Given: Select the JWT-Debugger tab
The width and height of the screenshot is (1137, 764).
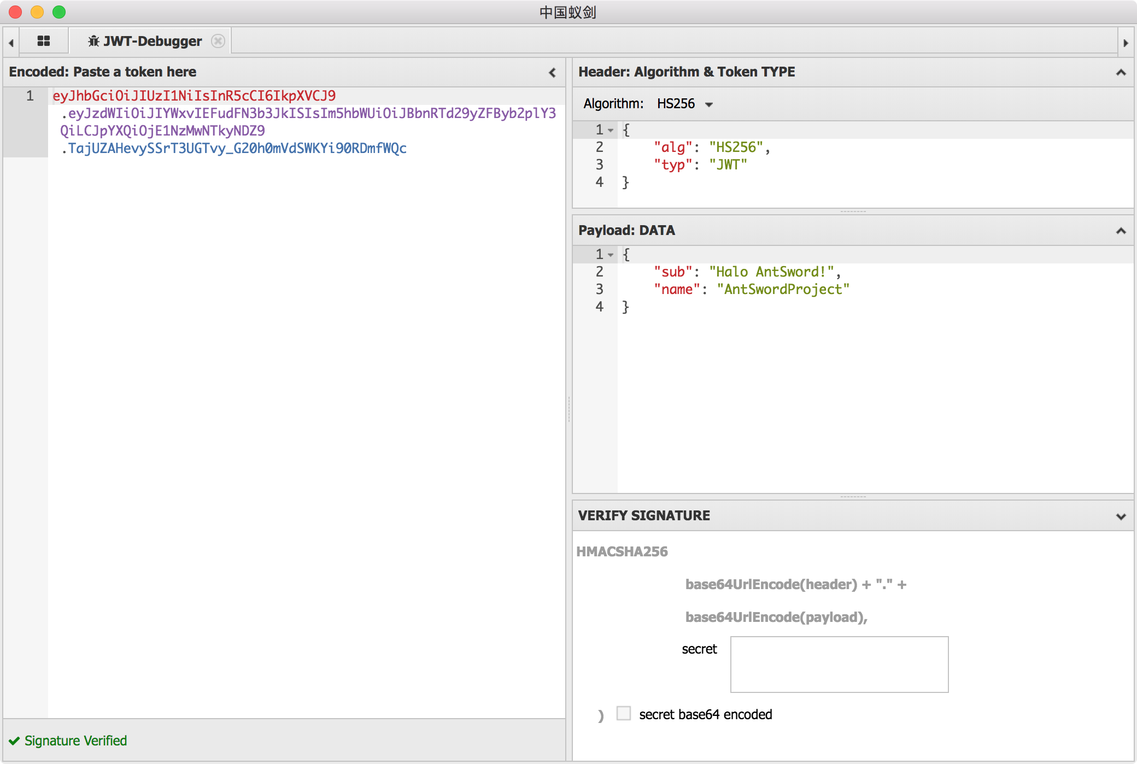Looking at the screenshot, I should pyautogui.click(x=152, y=41).
